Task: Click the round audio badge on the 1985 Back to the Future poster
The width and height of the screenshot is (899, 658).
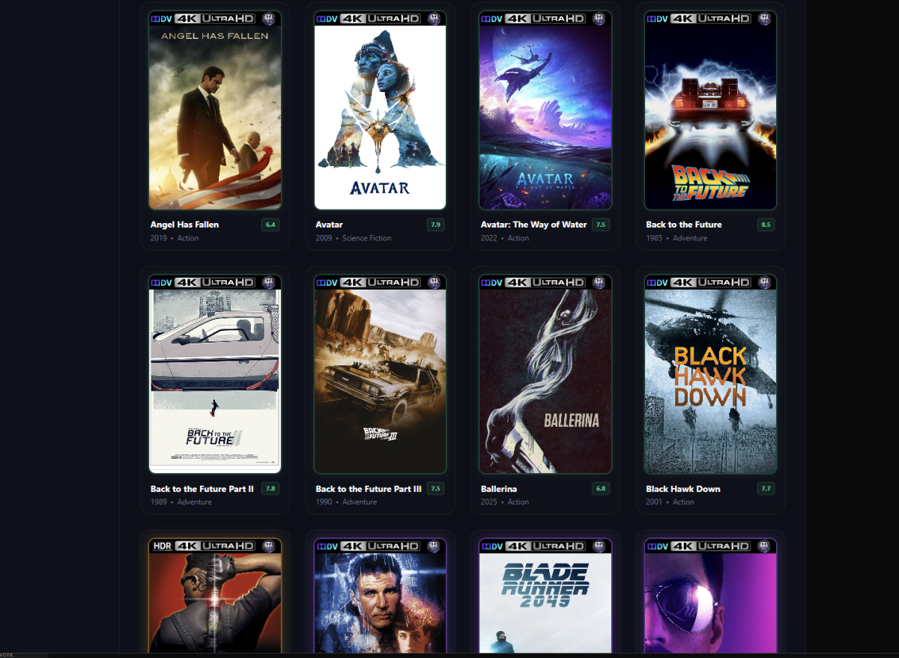Action: pyautogui.click(x=765, y=19)
